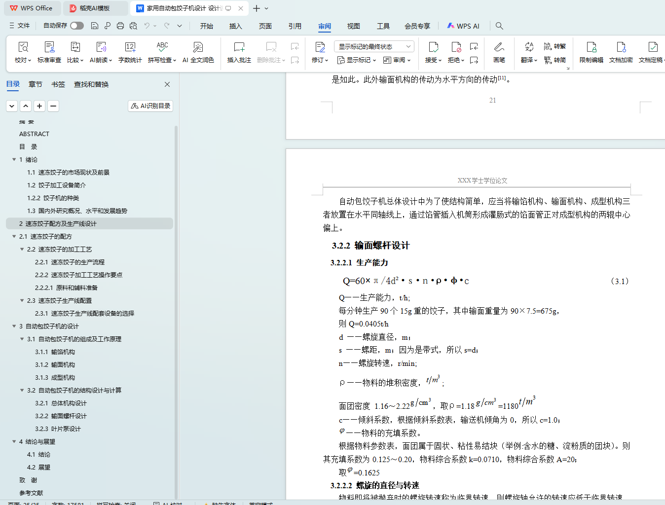Click the search magnifier icon in menu bar

tap(499, 26)
